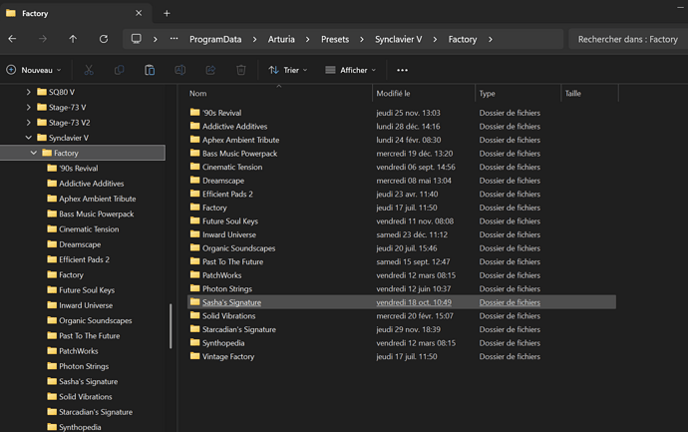688x432 pixels.
Task: Refresh the Factory folder view
Action: pyautogui.click(x=104, y=39)
